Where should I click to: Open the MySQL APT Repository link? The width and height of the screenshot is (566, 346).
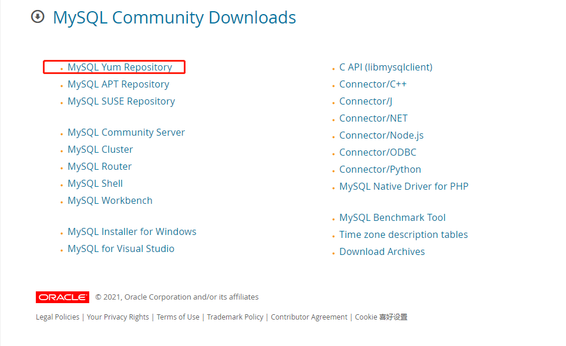pyautogui.click(x=119, y=84)
